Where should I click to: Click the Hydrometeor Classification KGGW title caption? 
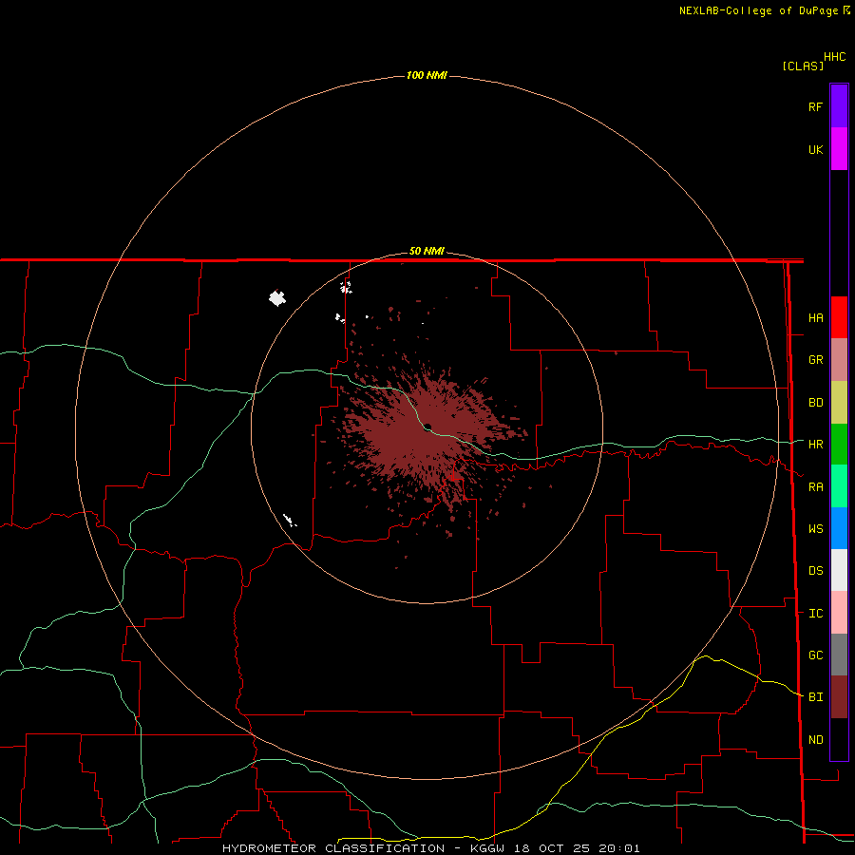[430, 848]
